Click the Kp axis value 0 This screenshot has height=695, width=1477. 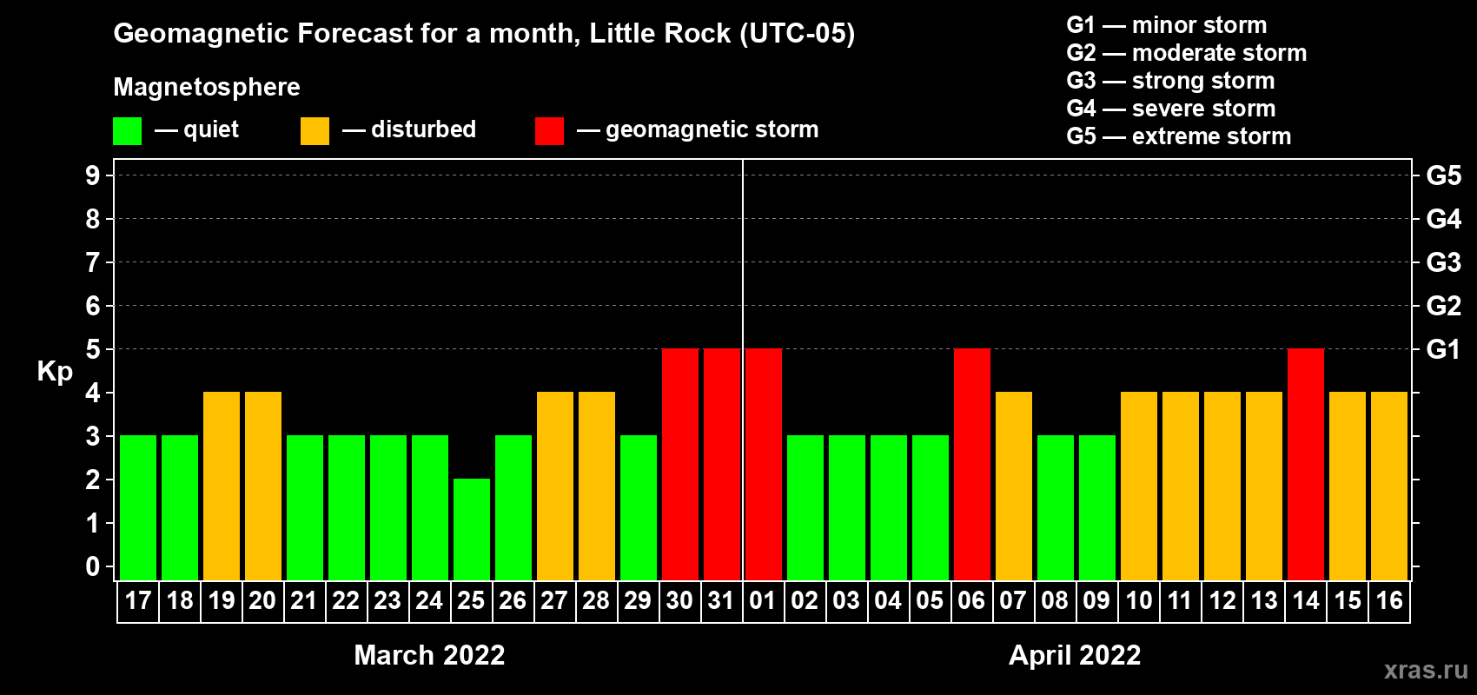click(93, 566)
